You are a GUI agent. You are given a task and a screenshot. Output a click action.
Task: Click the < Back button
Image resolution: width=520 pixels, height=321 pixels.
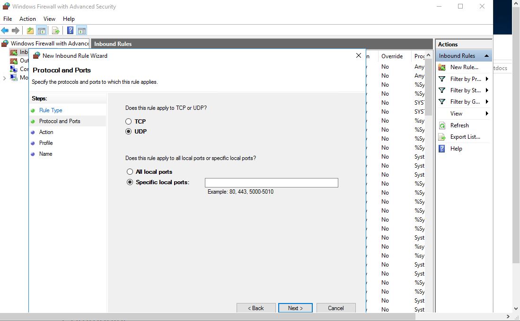[x=256, y=308]
